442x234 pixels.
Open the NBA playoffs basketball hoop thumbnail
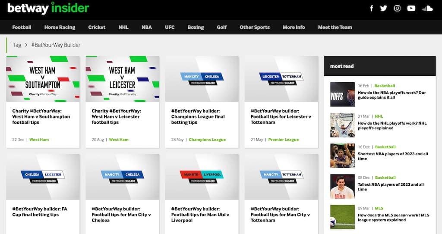[x=342, y=94]
